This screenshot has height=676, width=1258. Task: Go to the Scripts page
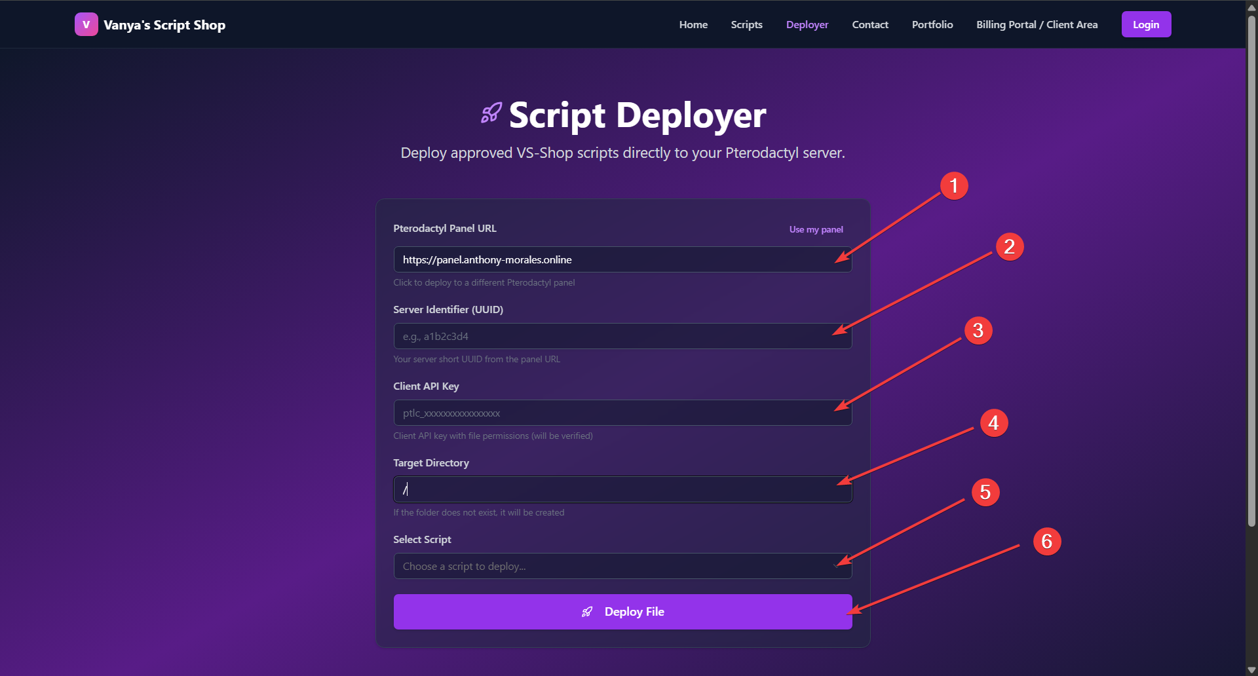[x=746, y=25]
